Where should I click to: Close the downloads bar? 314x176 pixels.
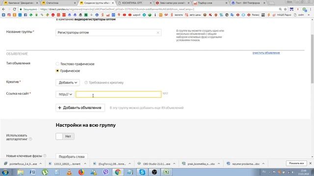(311, 163)
